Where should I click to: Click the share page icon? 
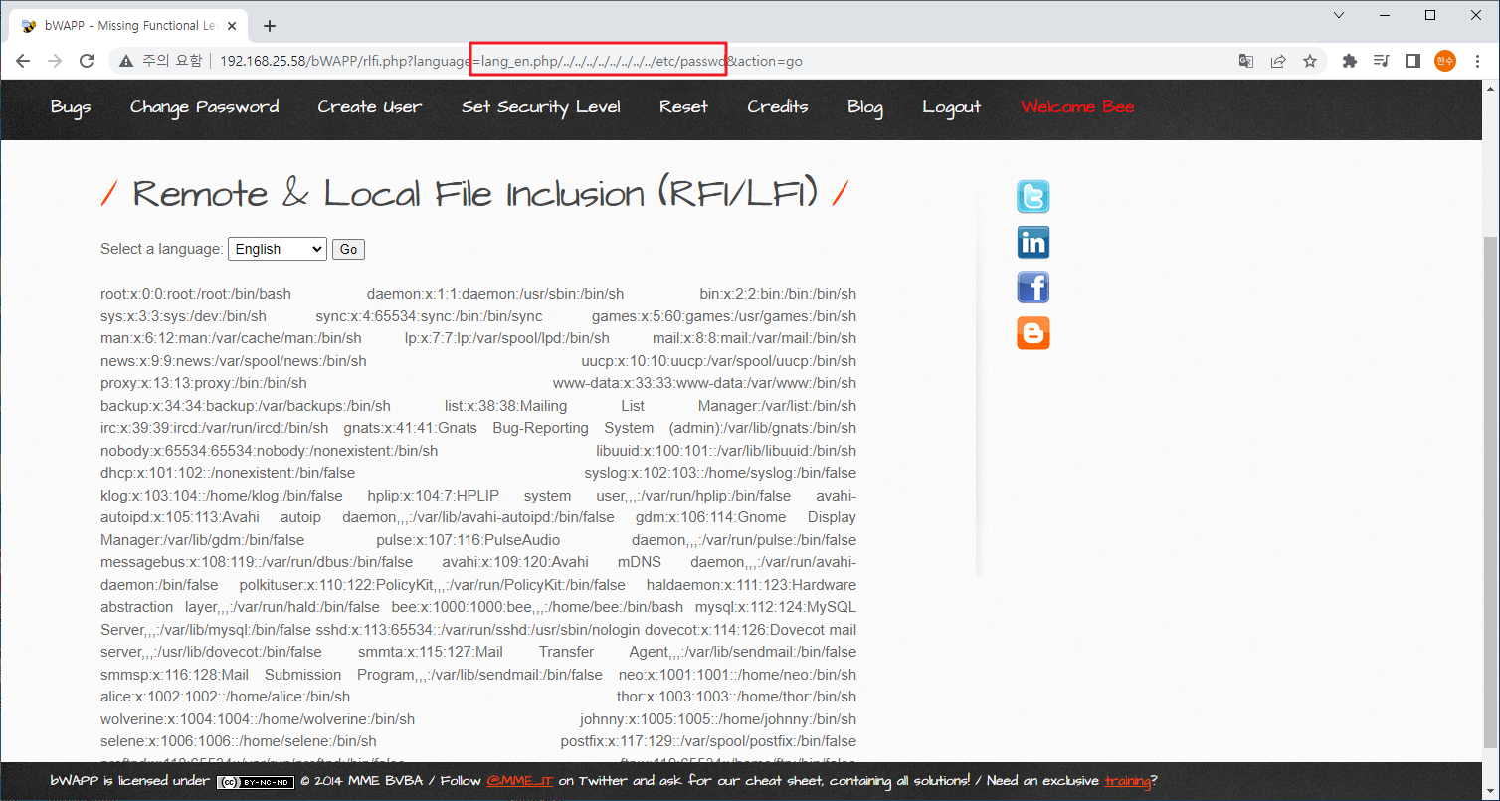(x=1278, y=61)
